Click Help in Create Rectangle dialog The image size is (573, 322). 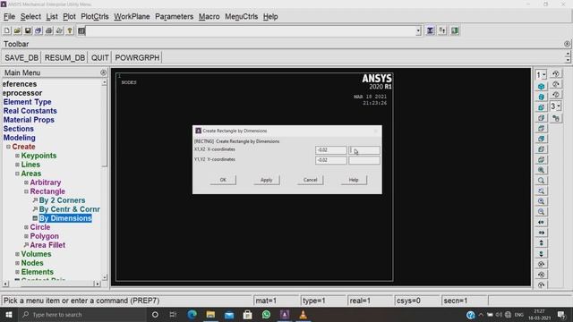[354, 180]
